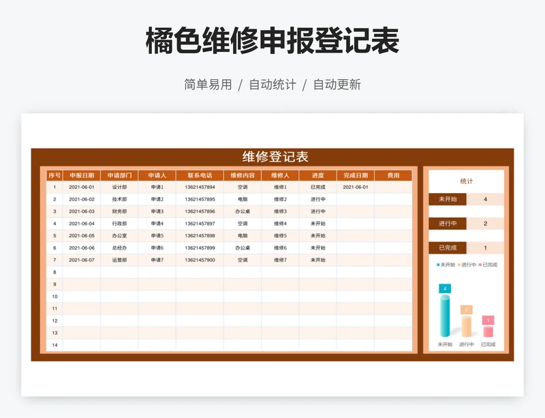Select date cell 2021-06-03
The height and width of the screenshot is (418, 545).
(82, 211)
